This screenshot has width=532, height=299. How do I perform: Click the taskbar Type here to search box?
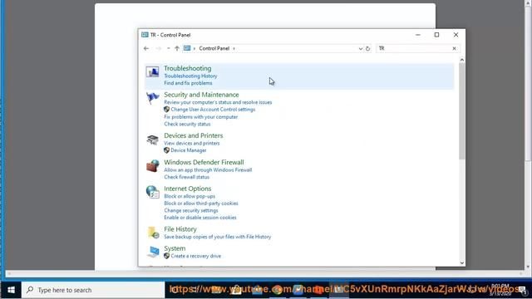point(93,290)
